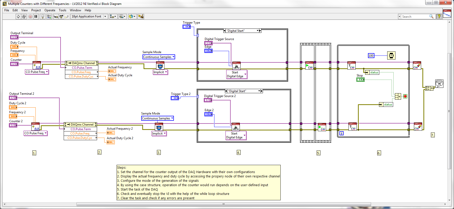Click top DAQmx Create Channel VI icon
454x209 pixels.
[x=37, y=65]
